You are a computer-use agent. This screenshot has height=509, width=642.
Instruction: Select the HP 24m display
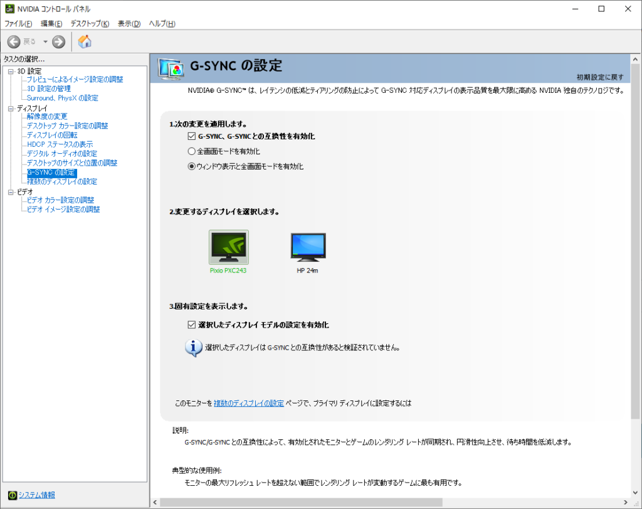point(308,253)
